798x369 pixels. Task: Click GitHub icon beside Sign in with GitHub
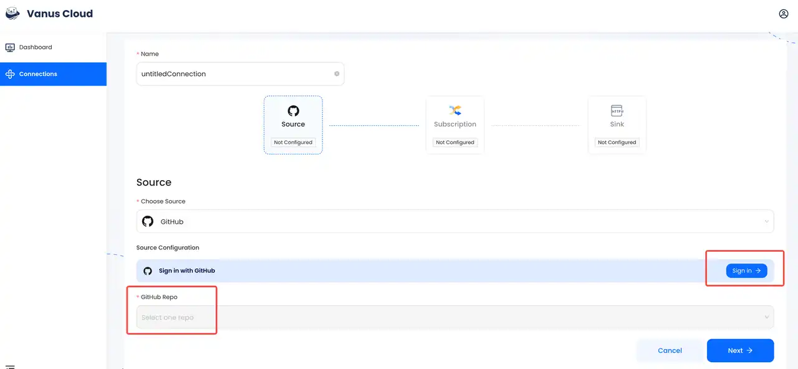pyautogui.click(x=148, y=271)
